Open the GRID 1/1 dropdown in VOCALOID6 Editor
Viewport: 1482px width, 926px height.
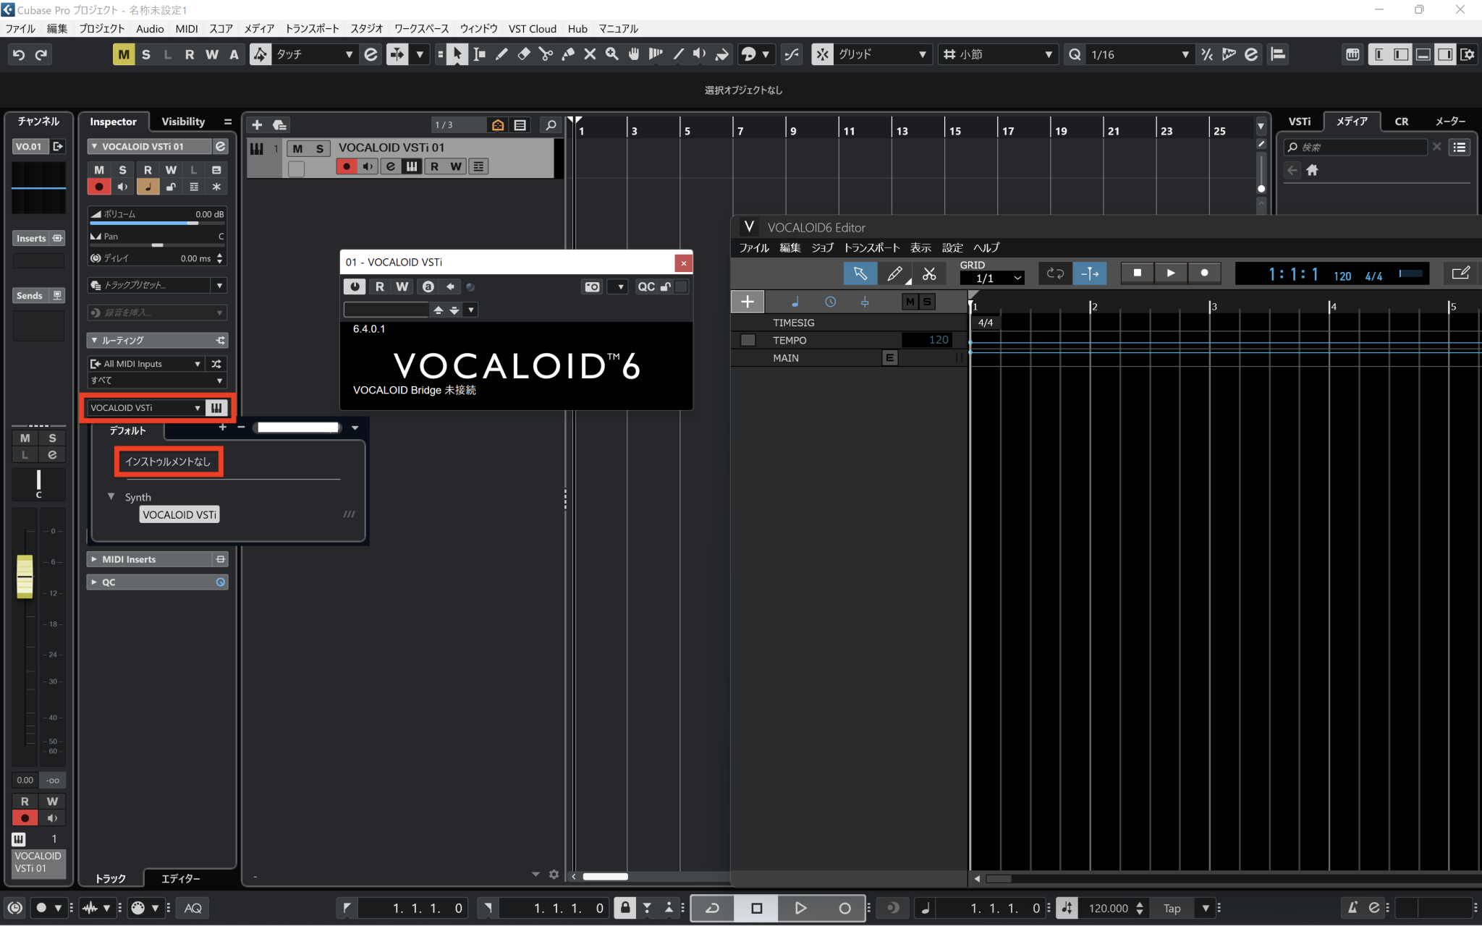pos(992,278)
